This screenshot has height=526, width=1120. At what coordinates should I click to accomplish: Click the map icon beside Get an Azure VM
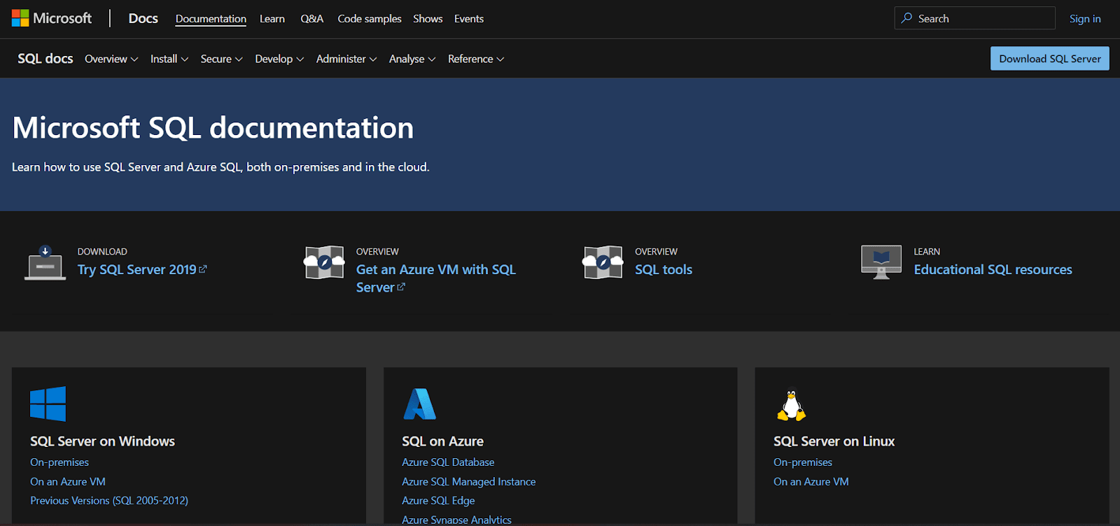click(324, 262)
